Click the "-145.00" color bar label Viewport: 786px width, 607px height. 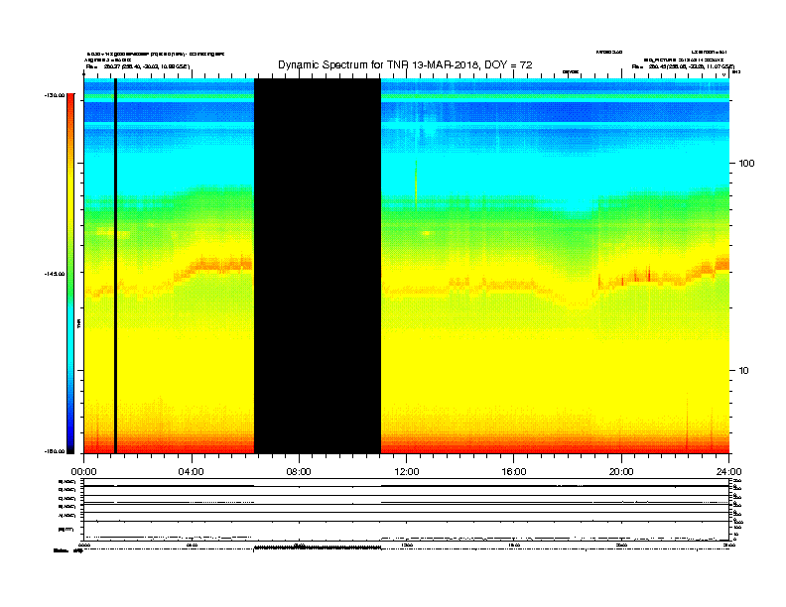click(x=55, y=274)
